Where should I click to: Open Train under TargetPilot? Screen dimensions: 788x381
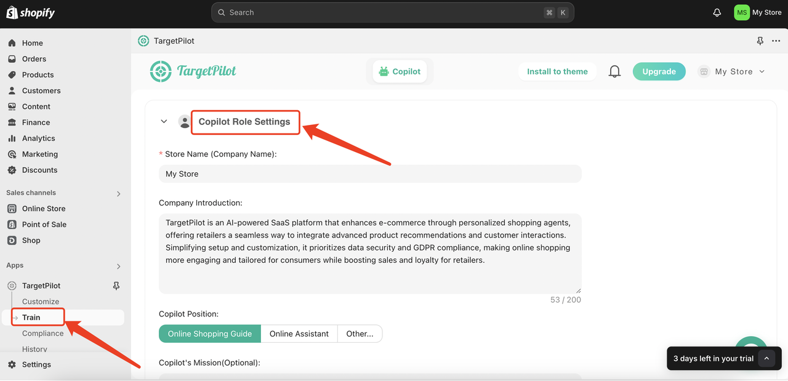(x=31, y=318)
